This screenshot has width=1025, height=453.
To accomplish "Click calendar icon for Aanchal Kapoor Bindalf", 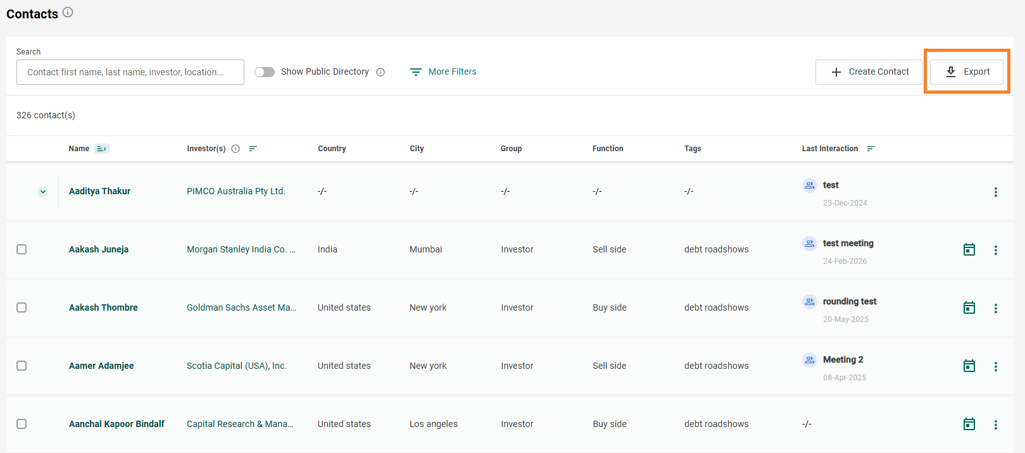I will pyautogui.click(x=969, y=425).
